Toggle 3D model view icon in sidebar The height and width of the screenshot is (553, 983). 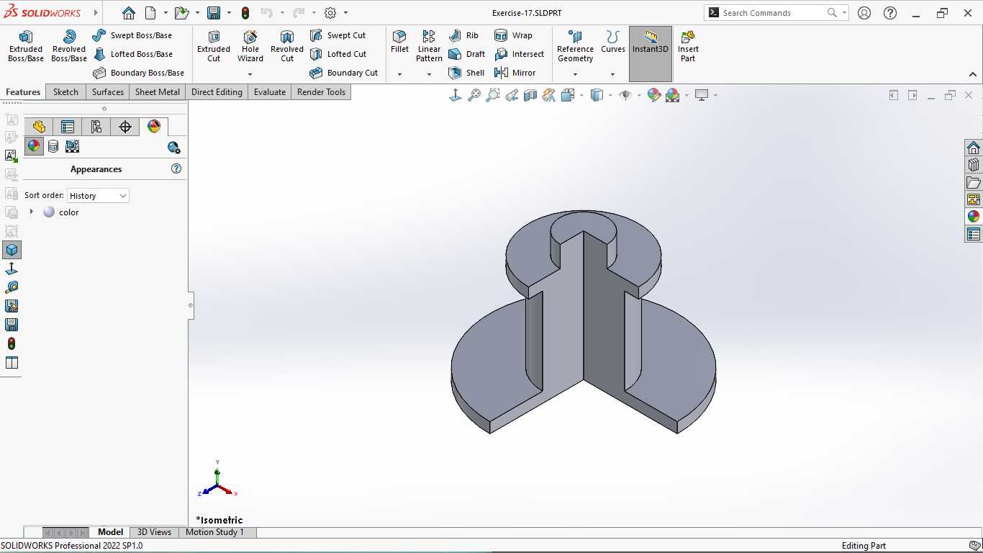[12, 250]
